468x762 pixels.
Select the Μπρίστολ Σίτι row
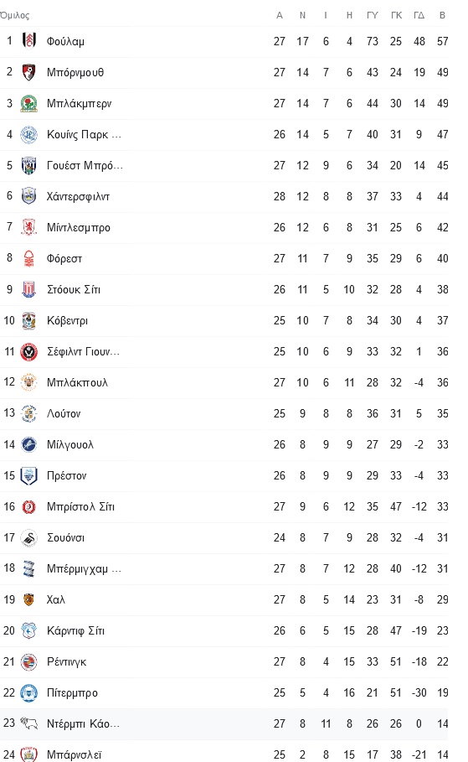(224, 506)
